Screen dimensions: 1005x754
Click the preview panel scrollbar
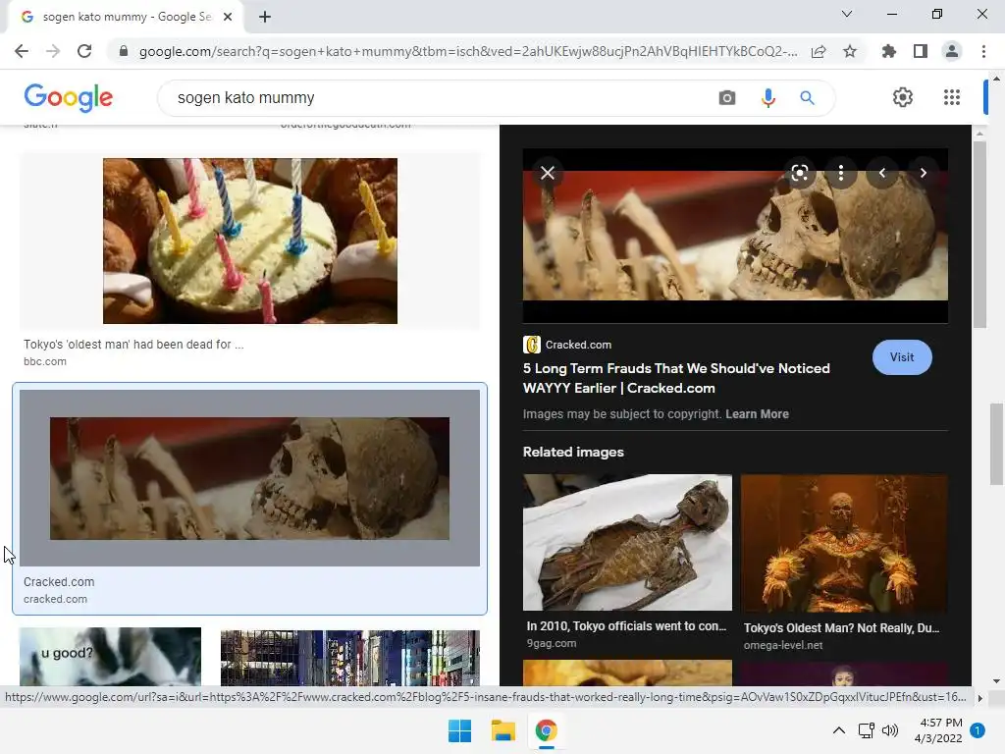coord(979,235)
